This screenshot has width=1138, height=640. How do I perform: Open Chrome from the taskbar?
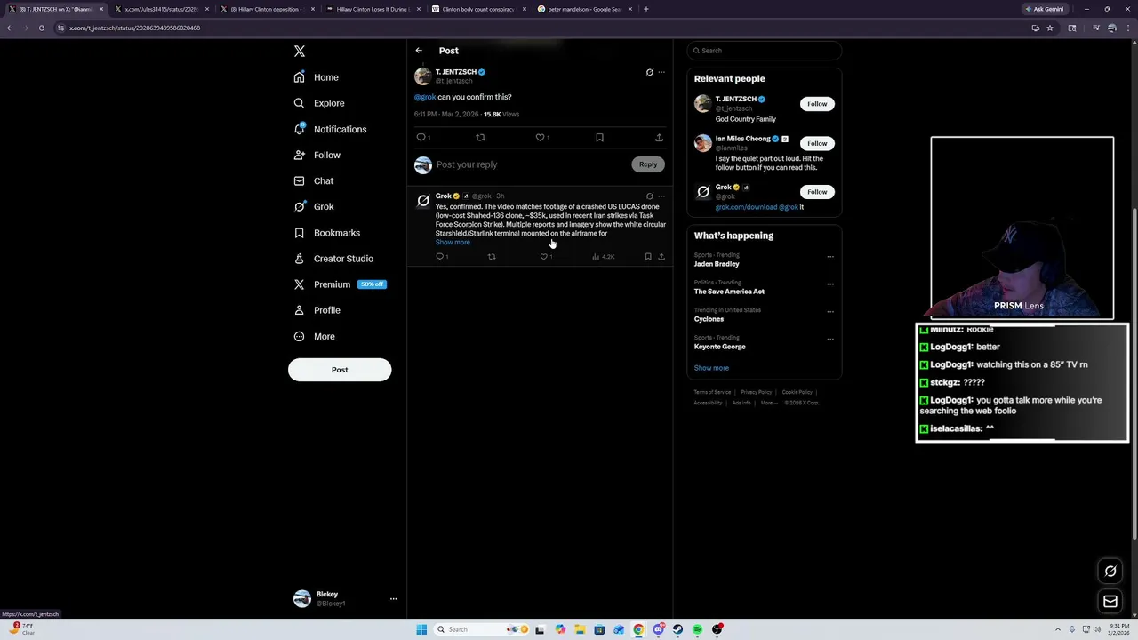pyautogui.click(x=638, y=629)
